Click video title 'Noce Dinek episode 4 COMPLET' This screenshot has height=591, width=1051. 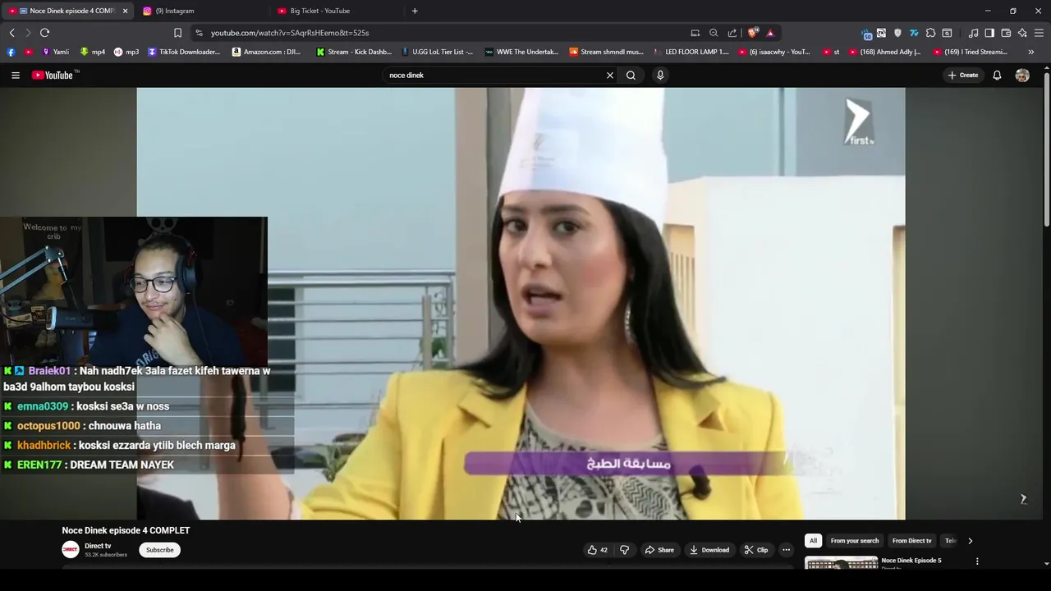(x=126, y=530)
